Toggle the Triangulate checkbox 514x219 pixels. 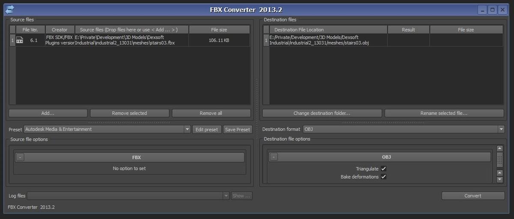384,169
